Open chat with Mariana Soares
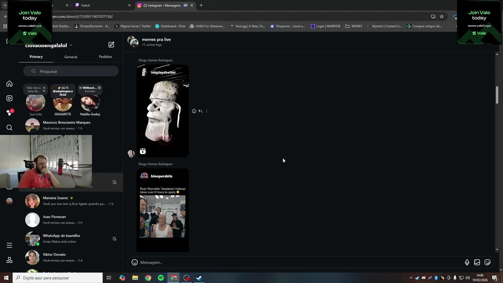 [71, 201]
